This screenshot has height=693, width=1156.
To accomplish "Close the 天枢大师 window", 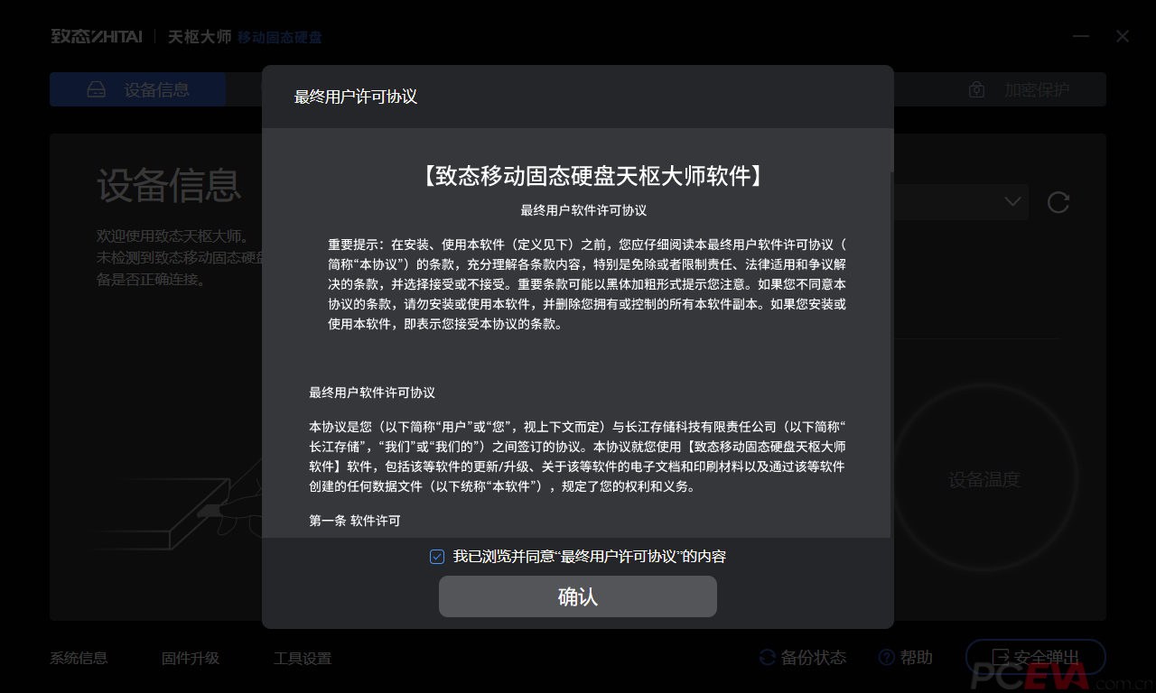I will (x=1123, y=37).
